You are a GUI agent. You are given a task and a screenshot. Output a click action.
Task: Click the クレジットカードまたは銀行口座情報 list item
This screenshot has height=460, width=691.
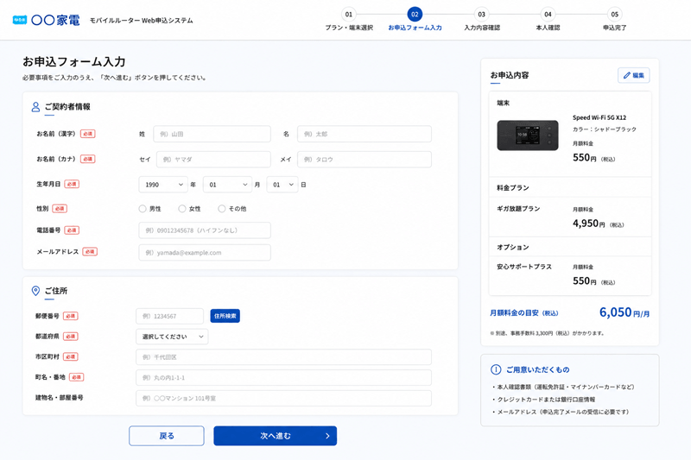[x=546, y=400]
